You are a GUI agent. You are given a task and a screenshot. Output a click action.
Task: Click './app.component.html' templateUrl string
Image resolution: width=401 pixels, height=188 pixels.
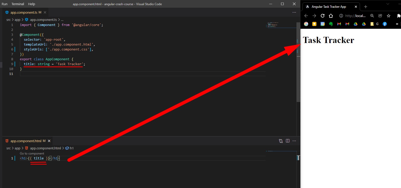(71, 45)
